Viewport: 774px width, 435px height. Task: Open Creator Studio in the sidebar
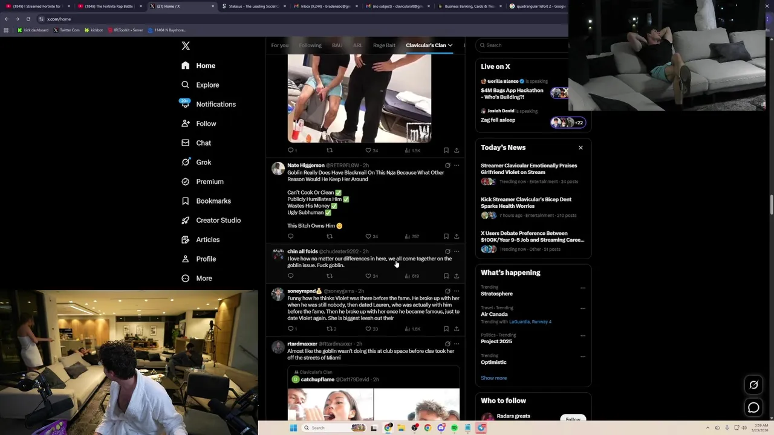(x=210, y=220)
